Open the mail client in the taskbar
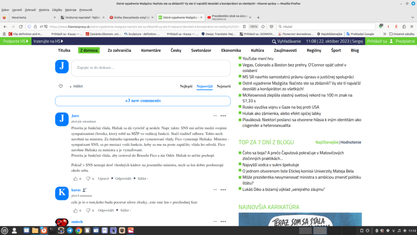 26,231
